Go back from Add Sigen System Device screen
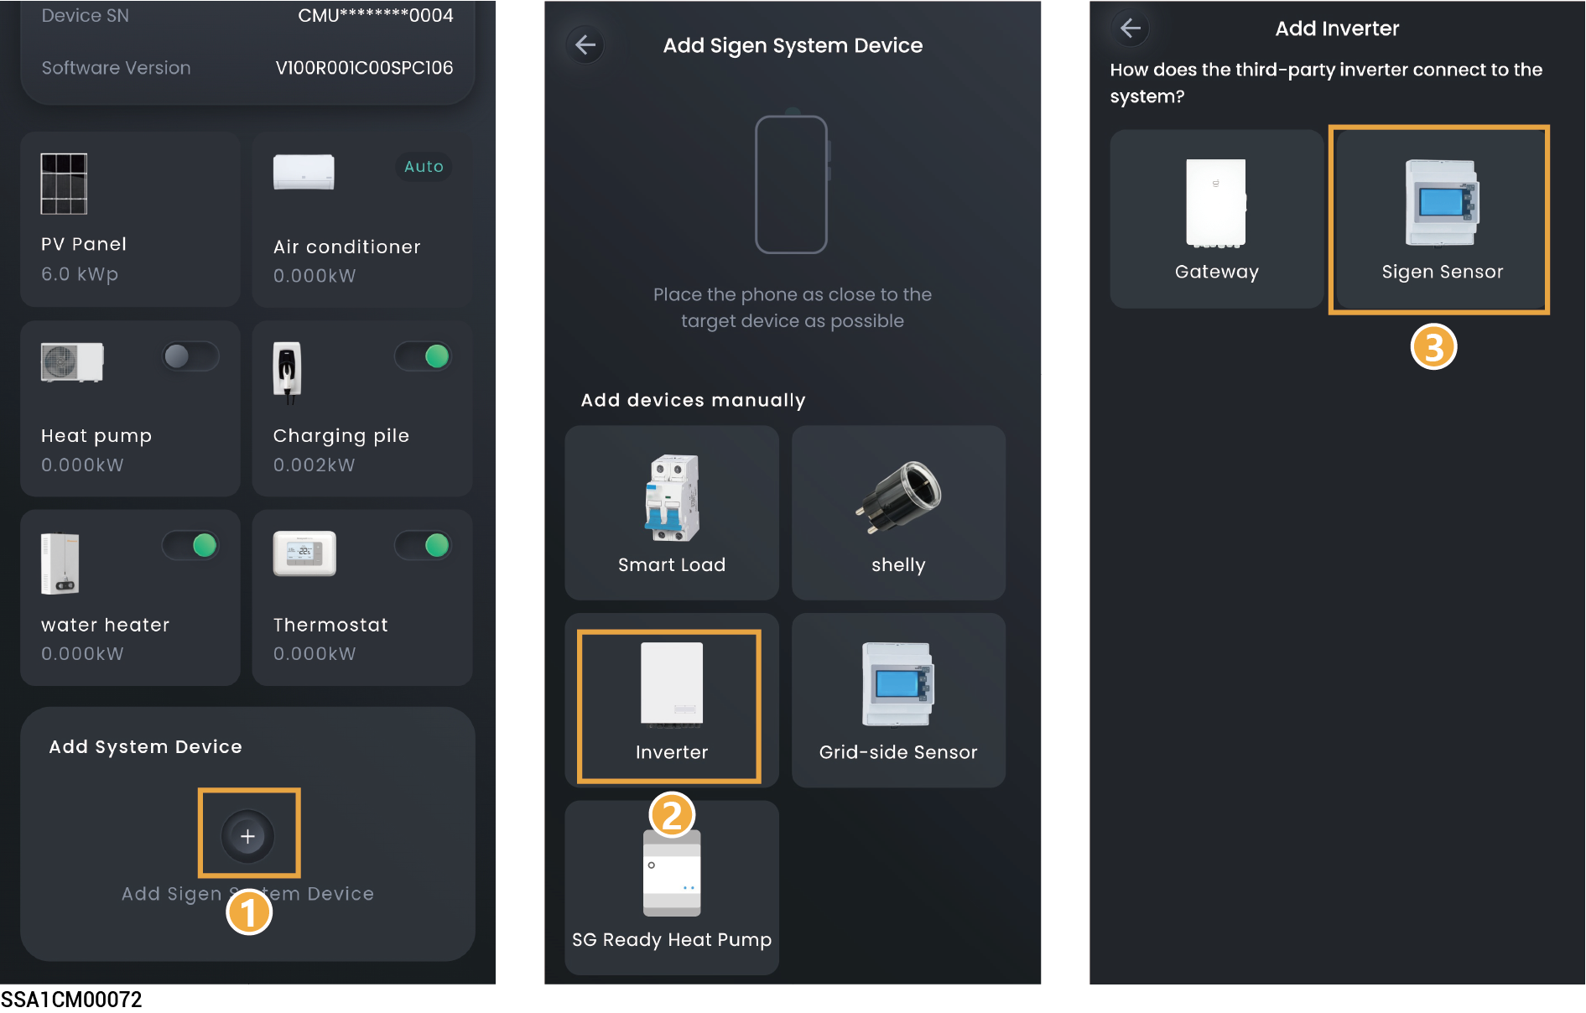Screen dimensions: 1586x1013 pyautogui.click(x=585, y=44)
